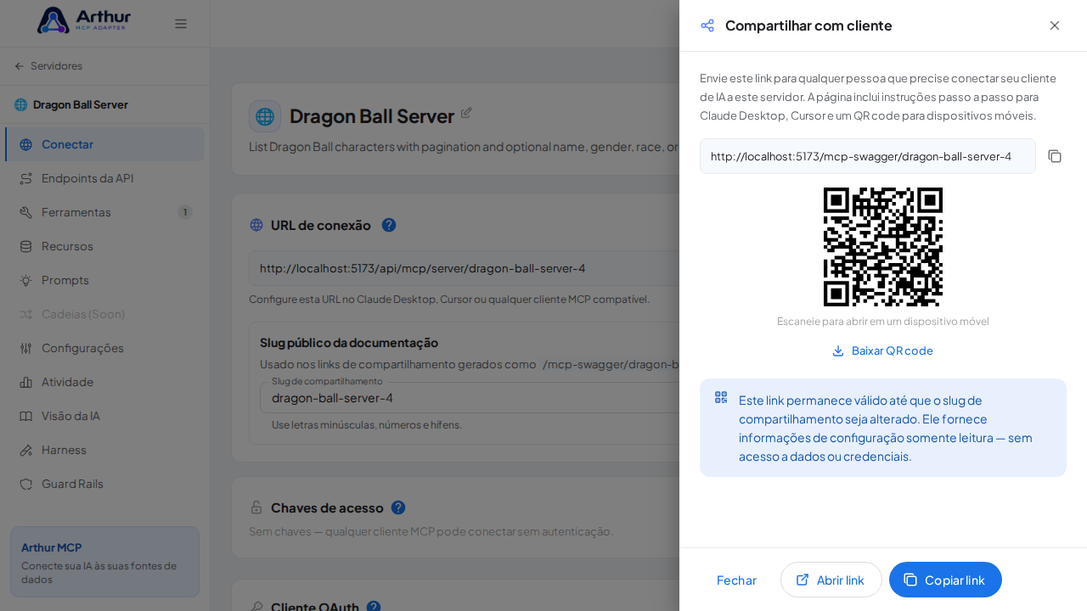Click the Endpoints da API route icon
Screen dimensions: 1087x611
[x=25, y=178]
